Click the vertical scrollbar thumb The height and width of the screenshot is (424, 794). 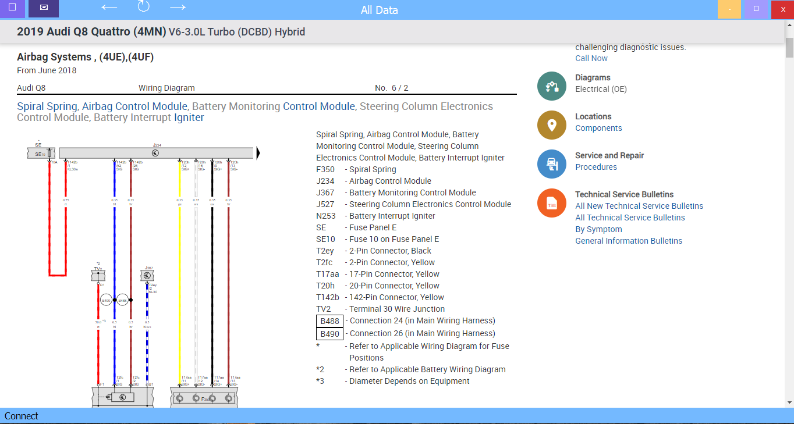pos(789,48)
